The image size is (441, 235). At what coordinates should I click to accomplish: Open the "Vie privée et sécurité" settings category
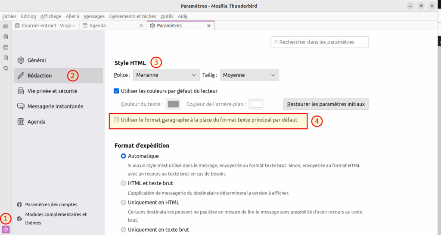coord(52,91)
